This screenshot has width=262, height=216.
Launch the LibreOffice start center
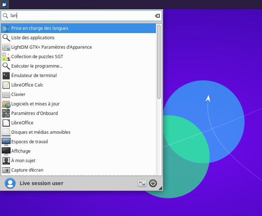pyautogui.click(x=22, y=123)
